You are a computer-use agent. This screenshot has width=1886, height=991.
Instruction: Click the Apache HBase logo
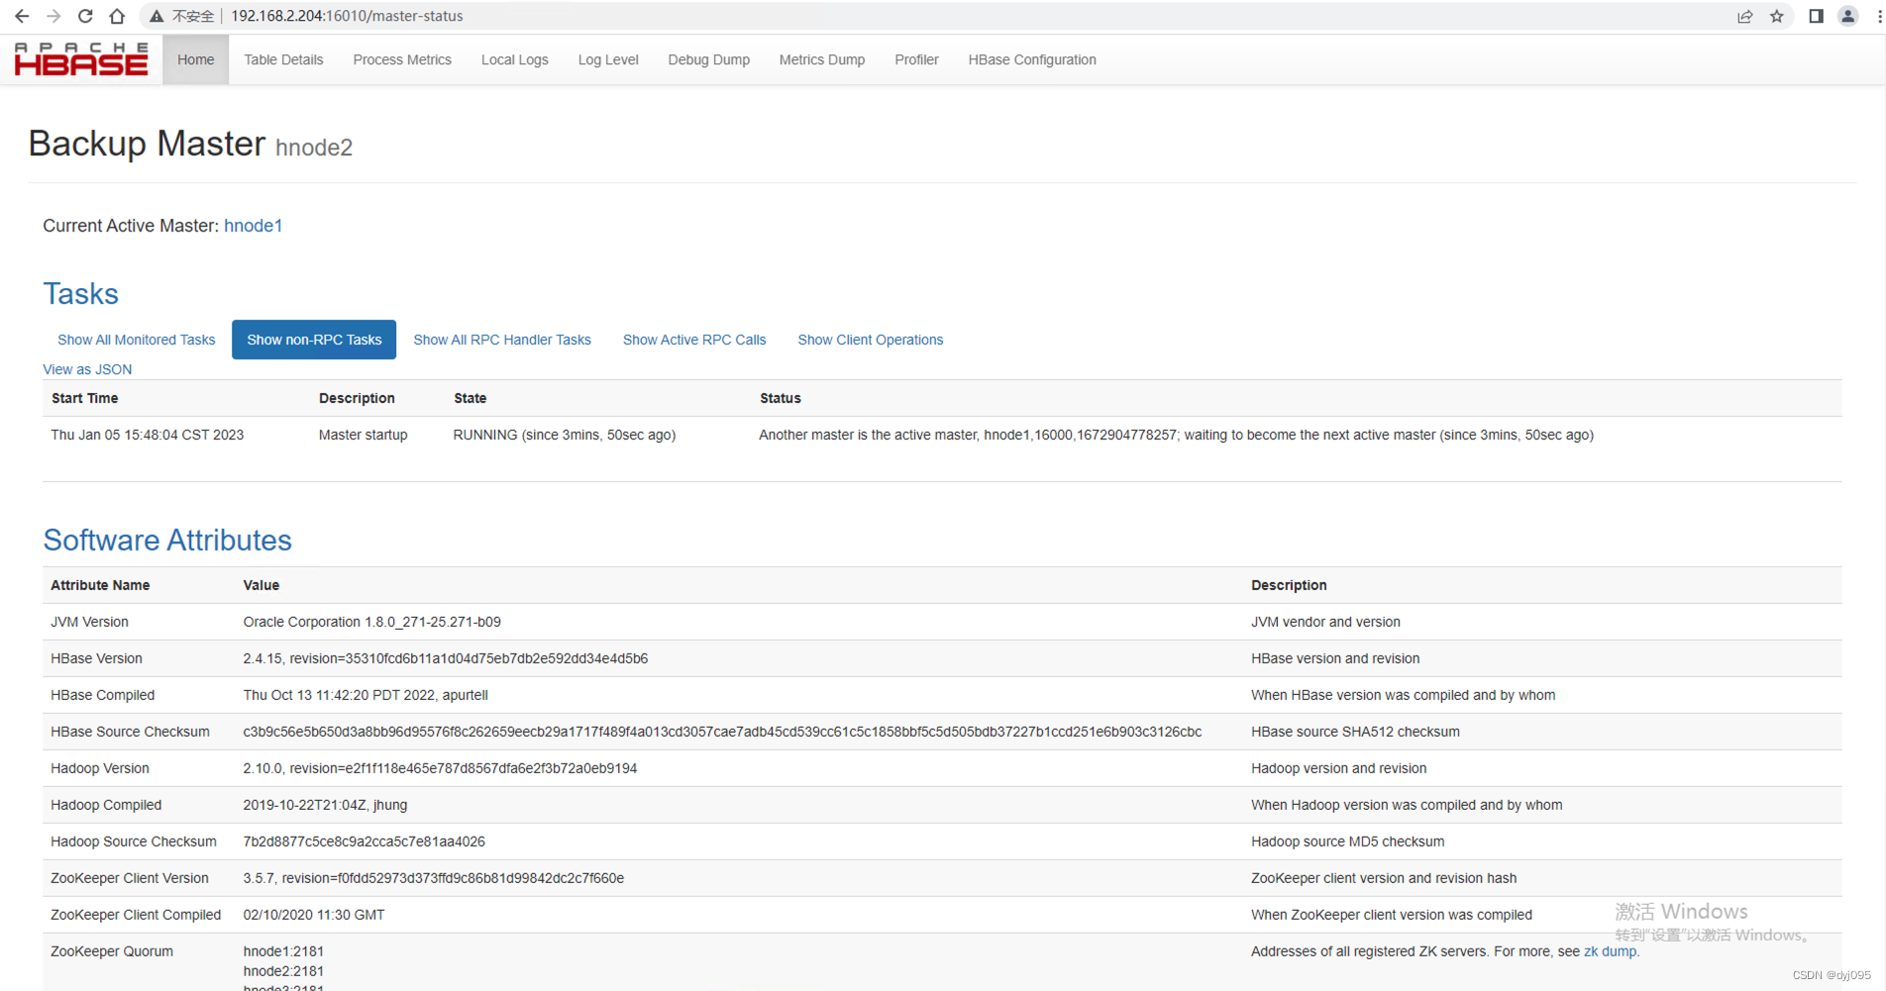tap(81, 59)
